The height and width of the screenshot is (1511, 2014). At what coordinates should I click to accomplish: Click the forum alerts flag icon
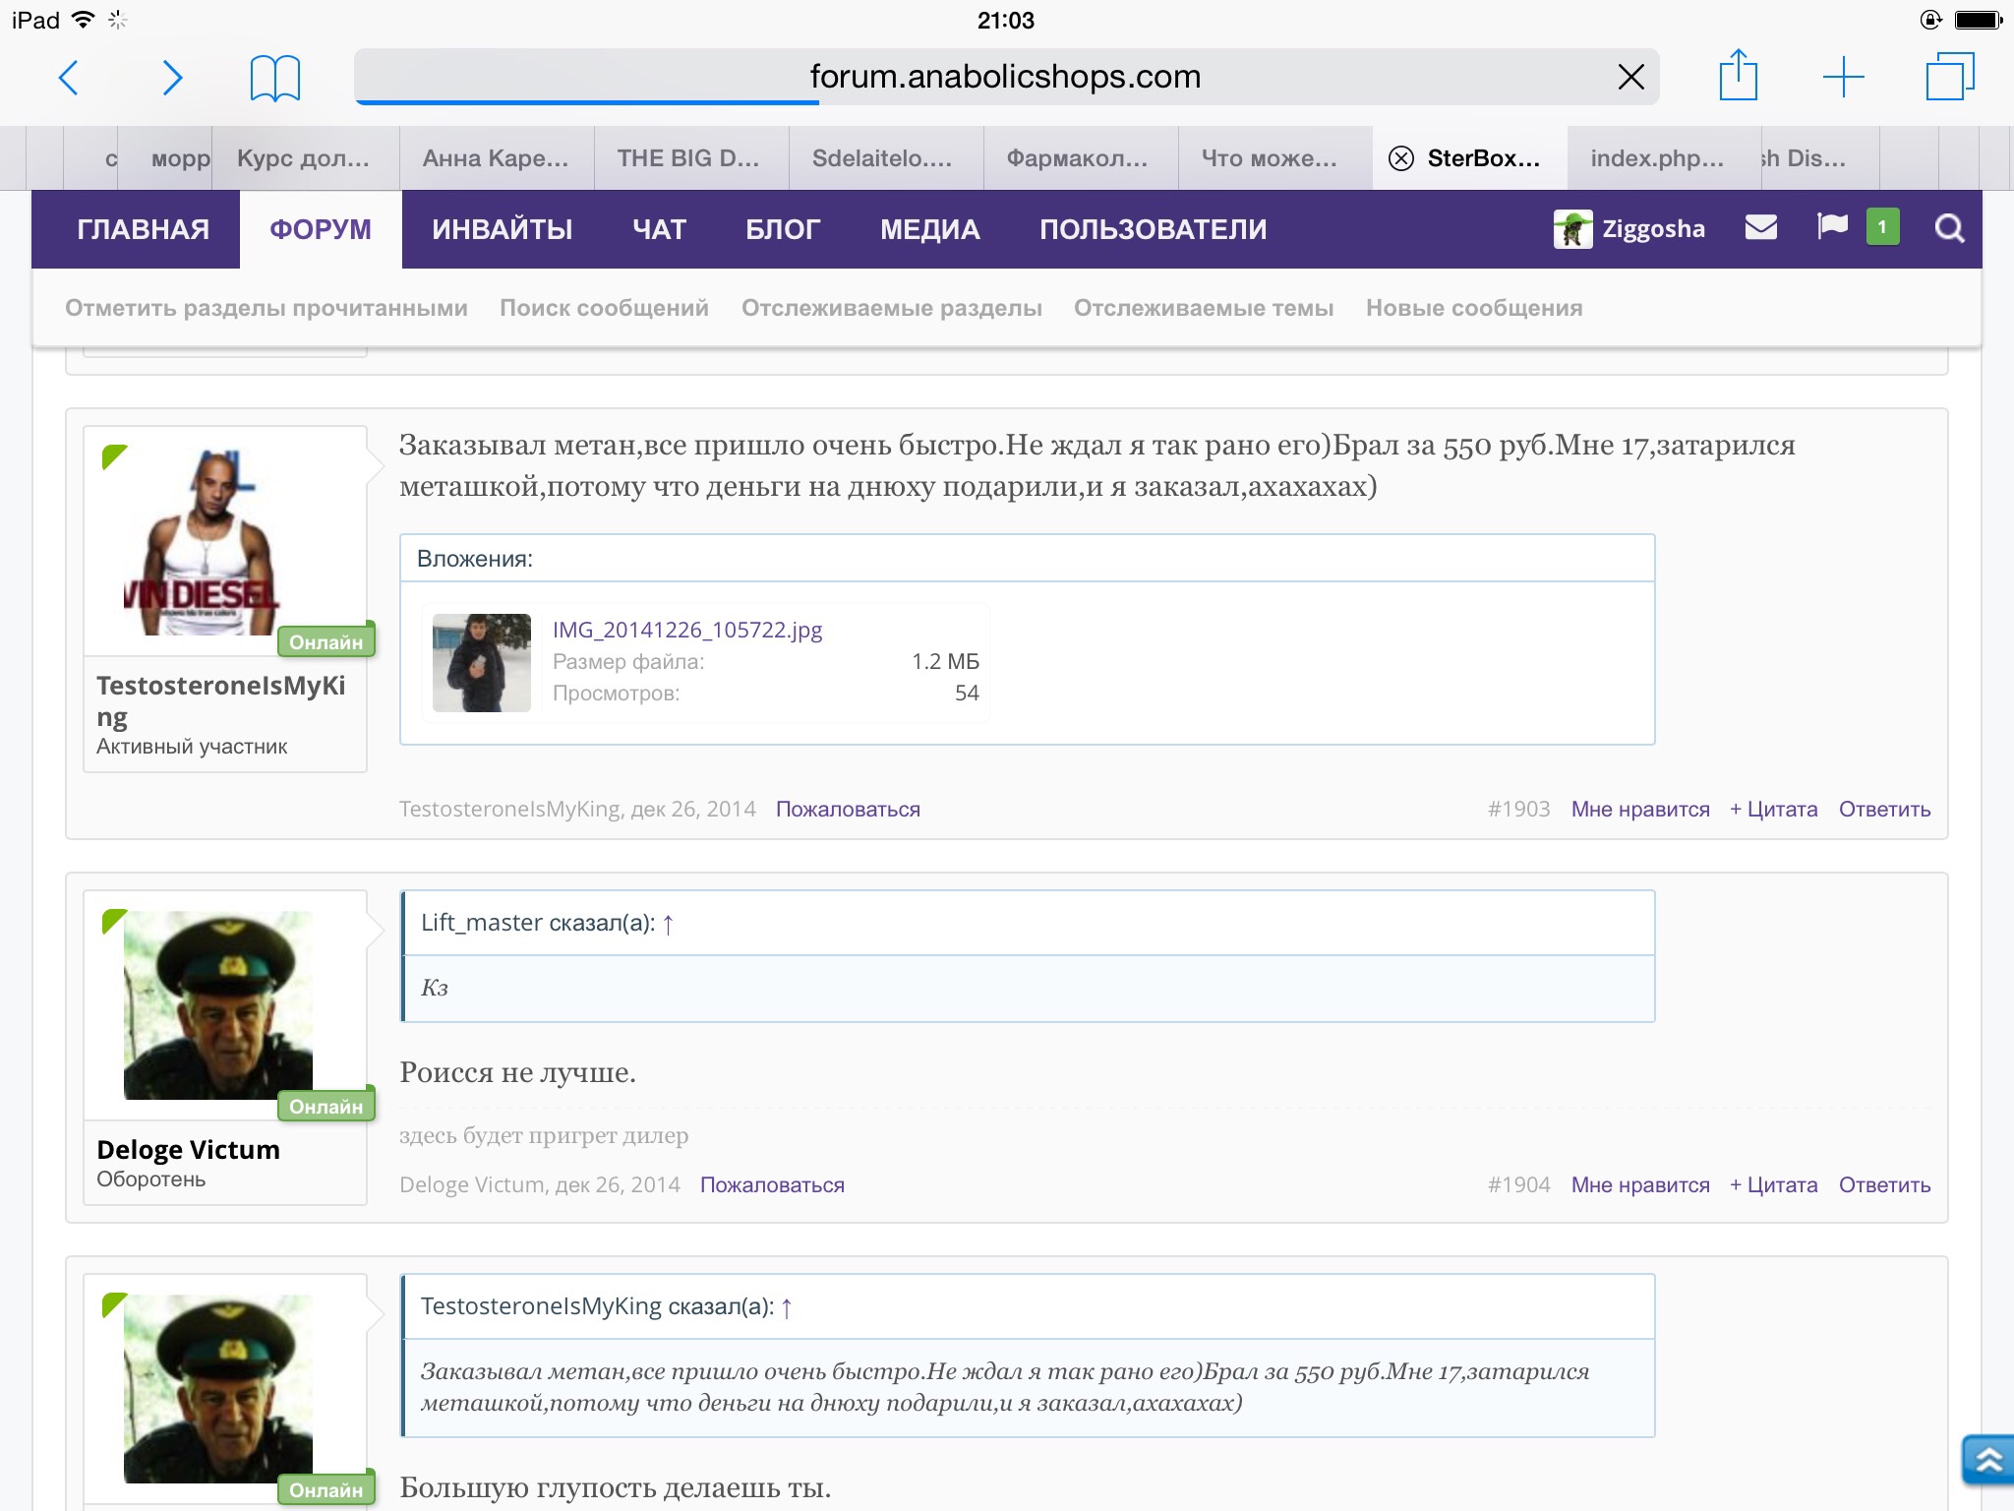(x=1832, y=227)
